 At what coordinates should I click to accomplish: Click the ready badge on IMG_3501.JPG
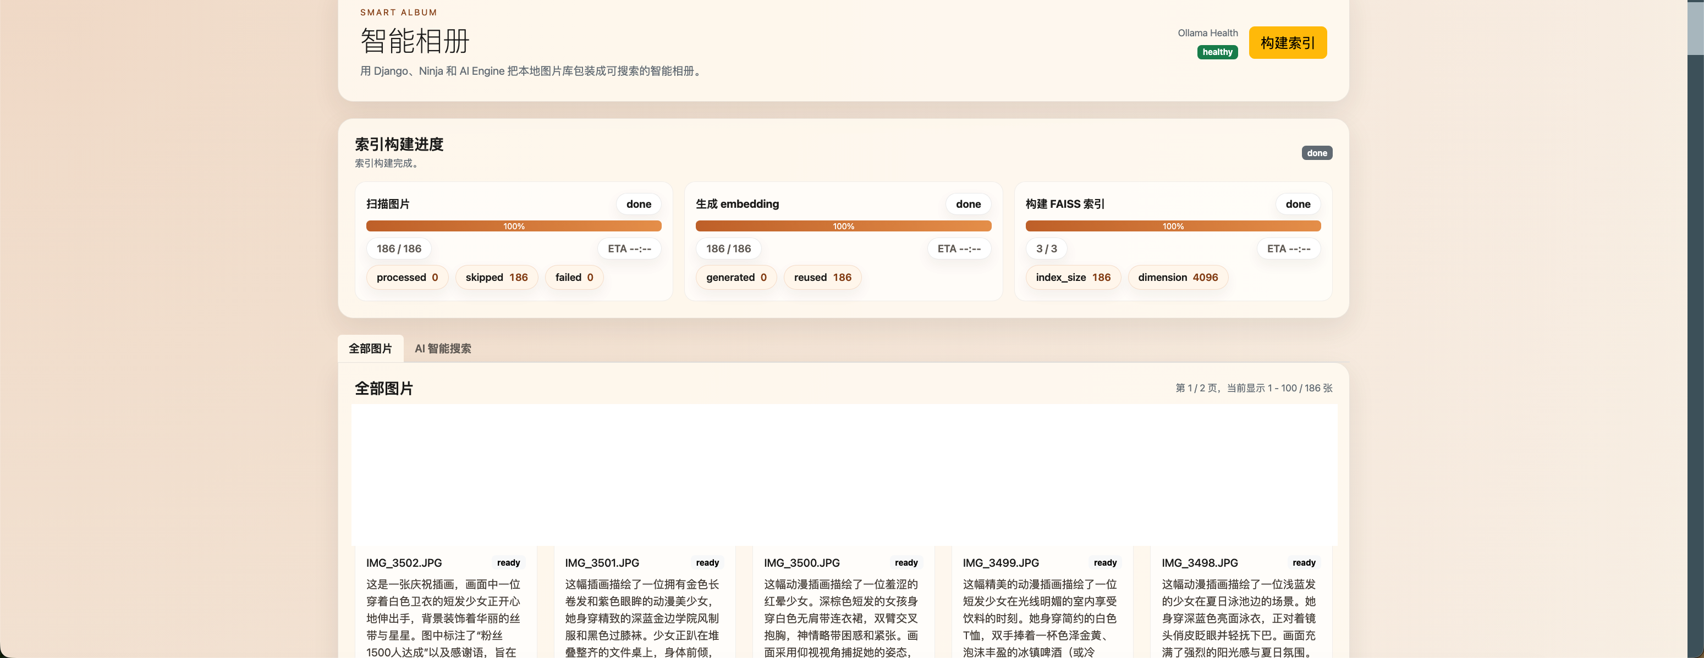pos(707,563)
